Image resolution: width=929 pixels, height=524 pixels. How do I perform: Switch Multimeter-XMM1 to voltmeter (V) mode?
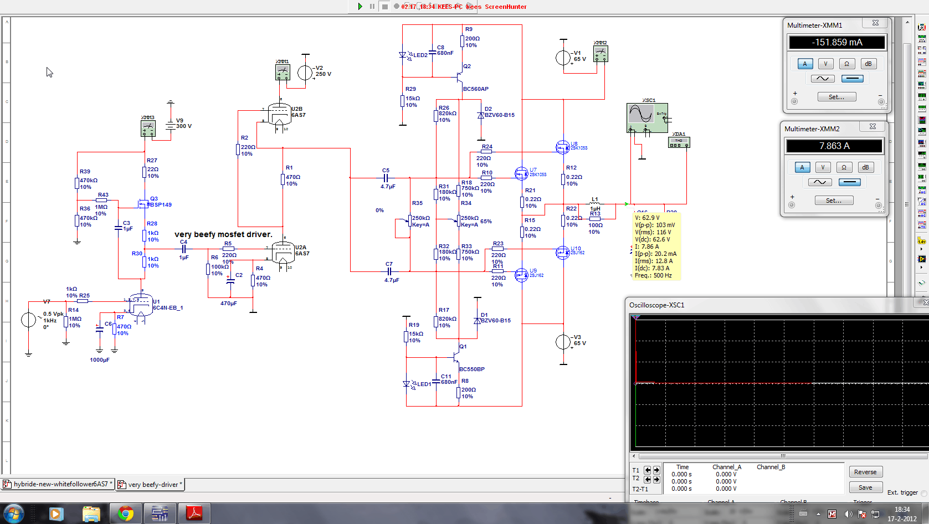point(825,64)
